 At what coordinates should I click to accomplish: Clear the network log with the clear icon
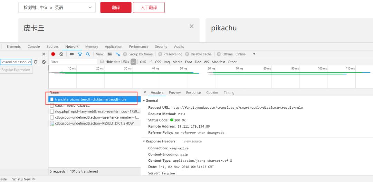click(x=61, y=54)
